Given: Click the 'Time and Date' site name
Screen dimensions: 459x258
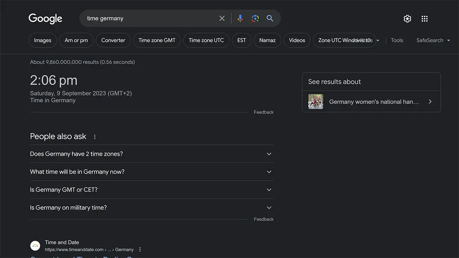Looking at the screenshot, I should coord(62,243).
